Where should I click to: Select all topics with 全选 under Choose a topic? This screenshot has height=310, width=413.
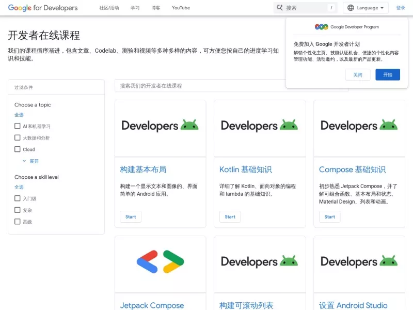[x=19, y=115]
